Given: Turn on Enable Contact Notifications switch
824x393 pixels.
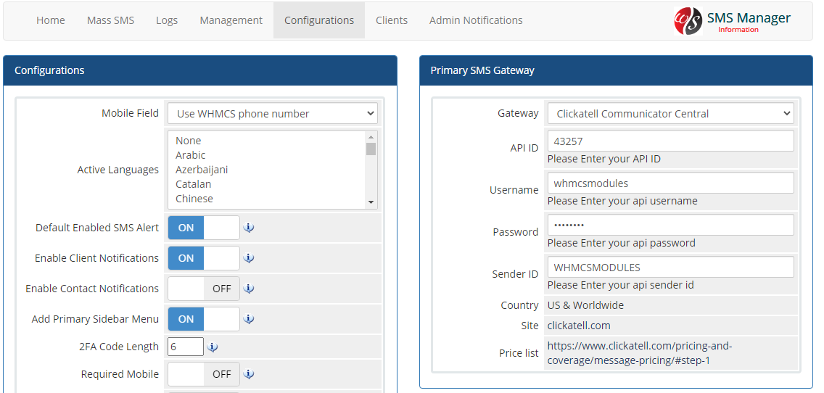Looking at the screenshot, I should click(x=204, y=289).
